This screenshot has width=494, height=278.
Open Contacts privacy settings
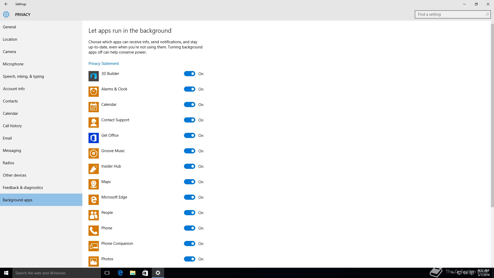pos(41,101)
